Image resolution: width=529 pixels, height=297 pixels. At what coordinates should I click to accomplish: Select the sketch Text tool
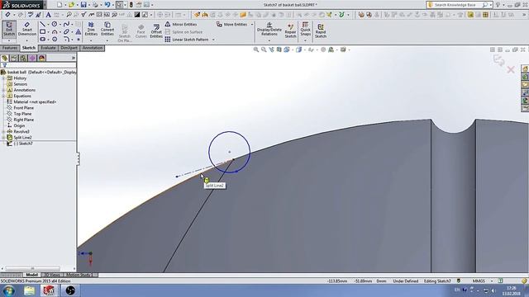pyautogui.click(x=79, y=31)
